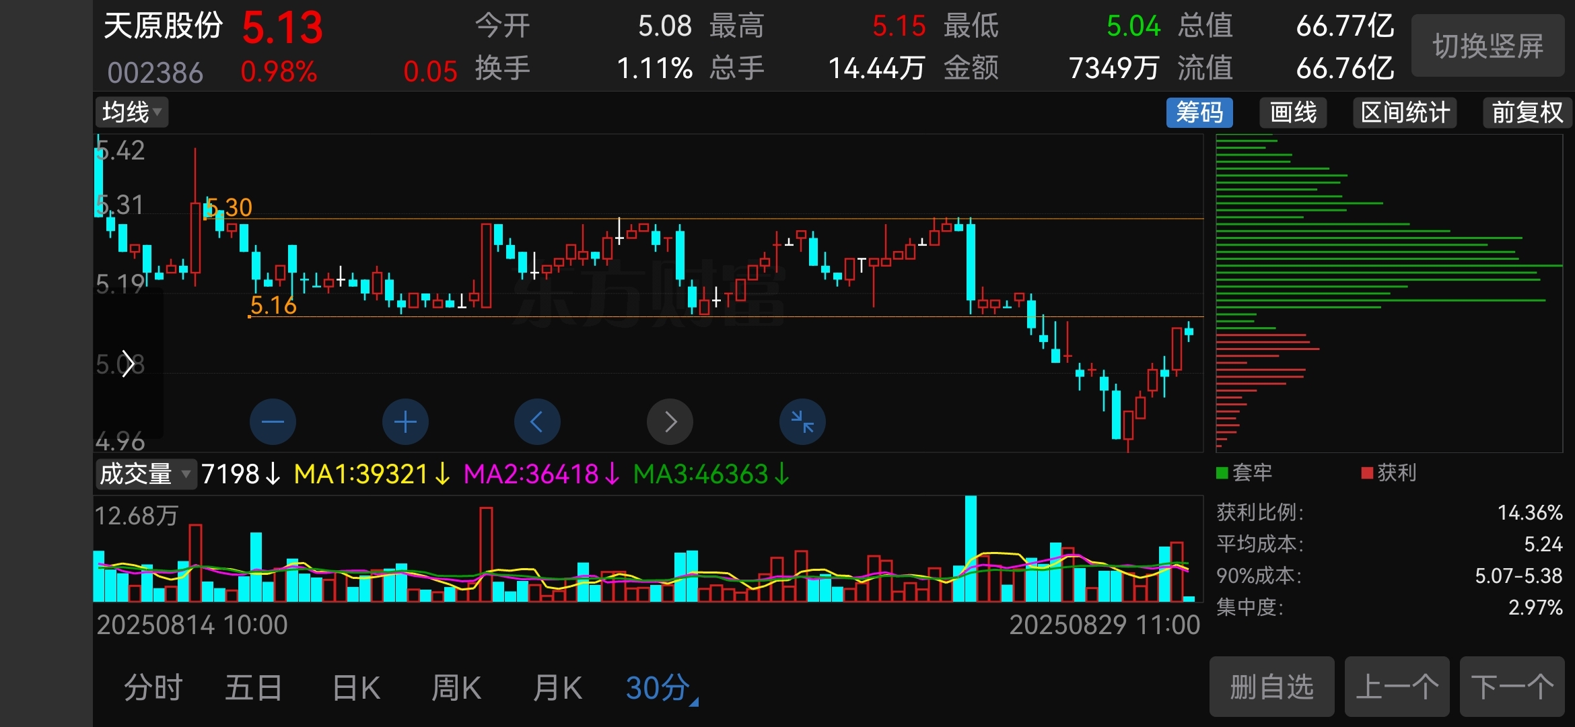This screenshot has height=727, width=1575.
Task: Tap the red 获利 legend swatch
Action: [1367, 473]
